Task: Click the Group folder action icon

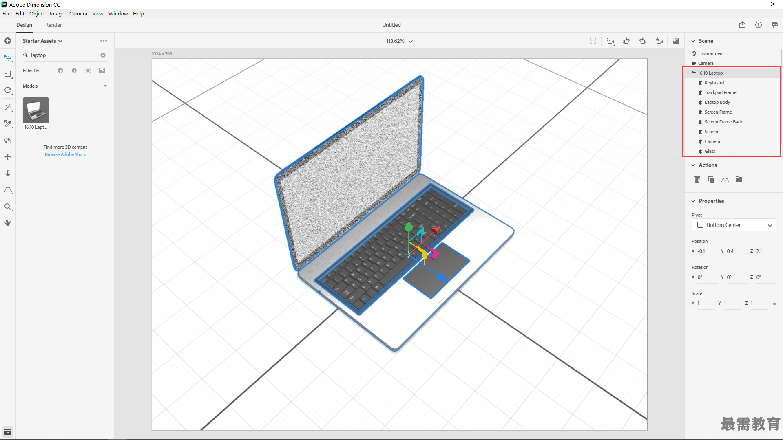Action: (x=739, y=179)
